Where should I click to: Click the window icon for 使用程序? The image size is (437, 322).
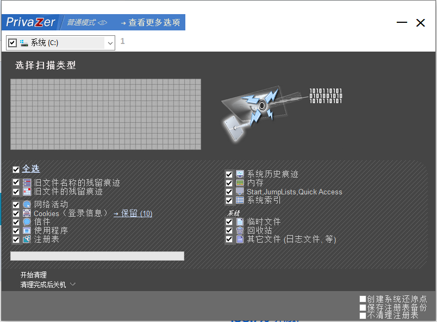click(x=27, y=231)
